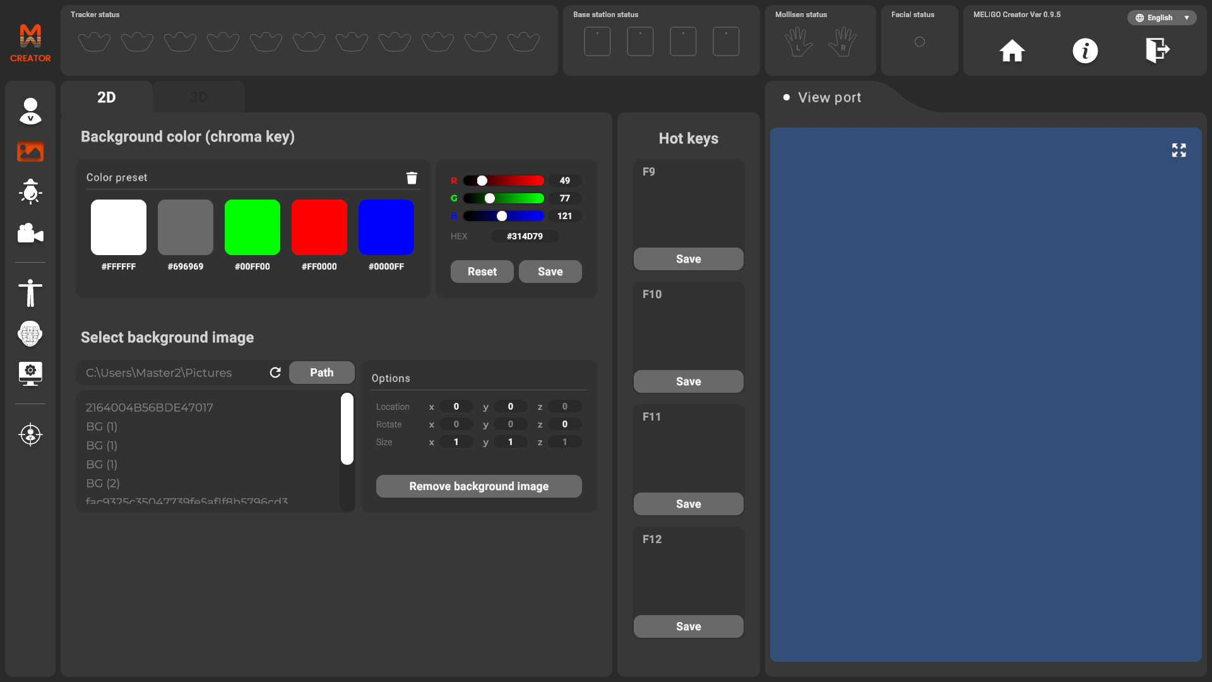Screen dimensions: 1212x682
Task: Open the English language dropdown
Action: click(x=1161, y=17)
